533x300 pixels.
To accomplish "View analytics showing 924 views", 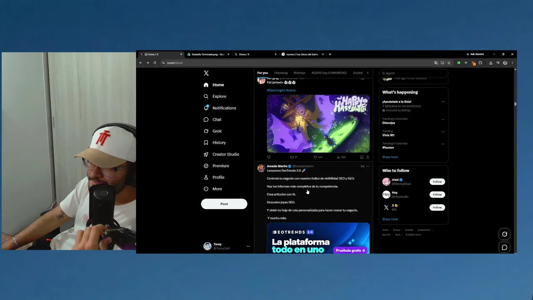I will [x=341, y=157].
